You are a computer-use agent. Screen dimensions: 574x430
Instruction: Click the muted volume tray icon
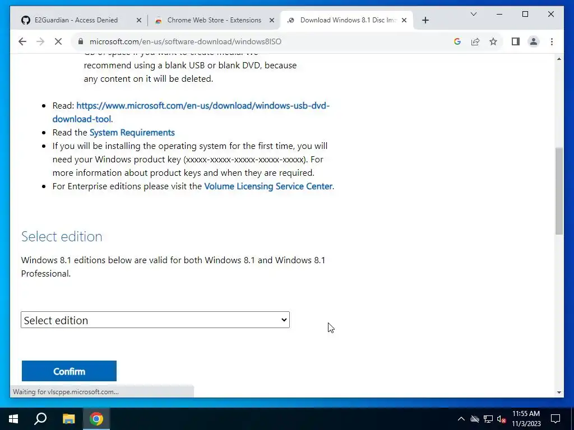click(502, 419)
